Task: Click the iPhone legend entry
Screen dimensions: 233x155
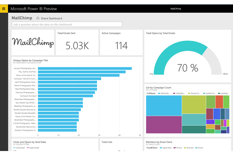Action: click(178, 148)
